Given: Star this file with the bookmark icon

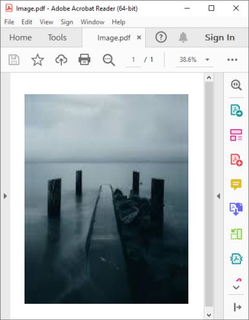Looking at the screenshot, I should (37, 59).
